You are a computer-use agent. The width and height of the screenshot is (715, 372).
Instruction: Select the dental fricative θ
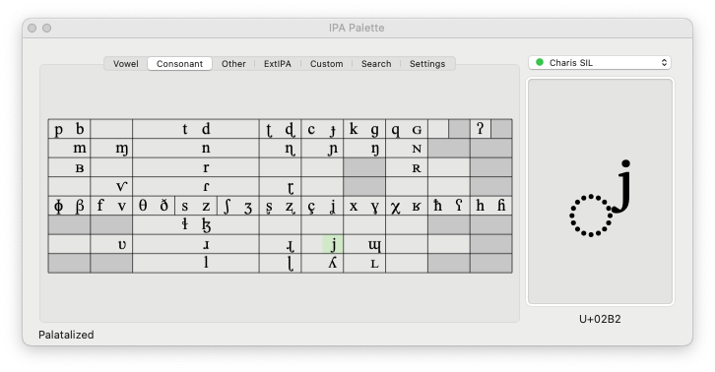point(143,206)
